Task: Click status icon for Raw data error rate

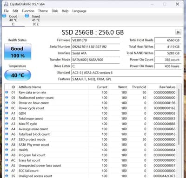Action: [x=7, y=92]
